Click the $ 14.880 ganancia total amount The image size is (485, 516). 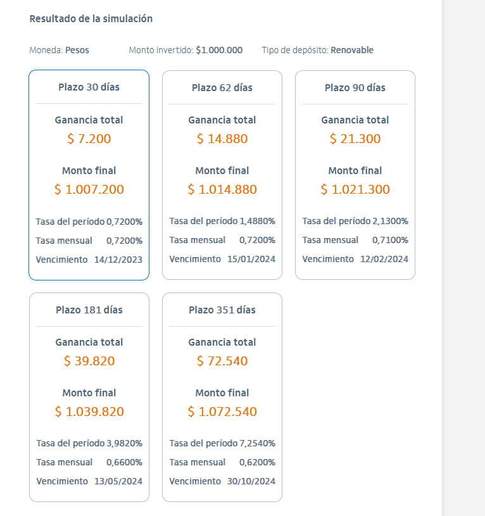point(222,139)
